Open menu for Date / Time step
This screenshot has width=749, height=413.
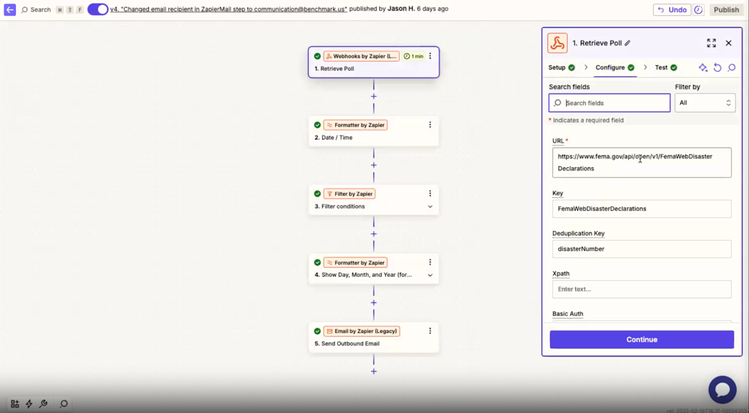430,124
